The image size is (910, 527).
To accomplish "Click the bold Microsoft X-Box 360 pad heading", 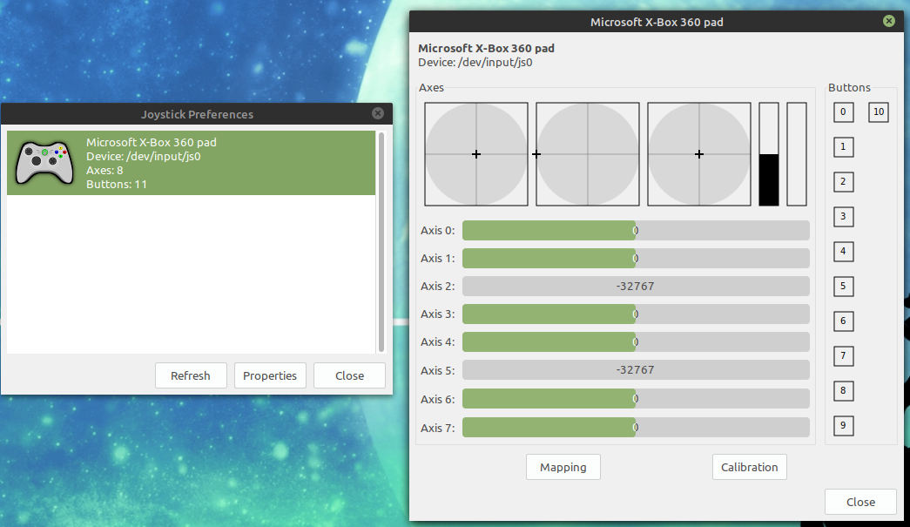I will point(486,48).
